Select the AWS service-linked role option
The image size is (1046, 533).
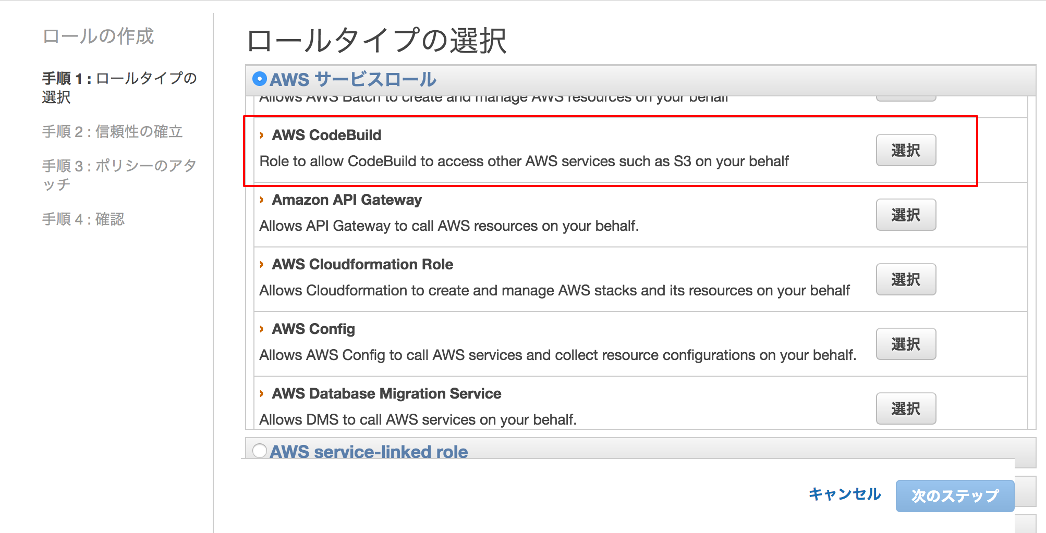pos(259,451)
